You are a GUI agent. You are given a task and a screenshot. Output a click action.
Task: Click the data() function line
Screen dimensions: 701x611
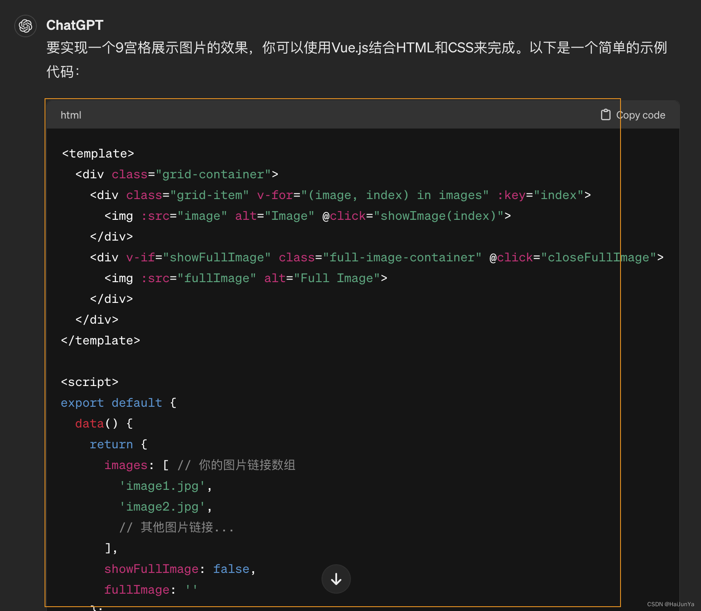pyautogui.click(x=104, y=424)
